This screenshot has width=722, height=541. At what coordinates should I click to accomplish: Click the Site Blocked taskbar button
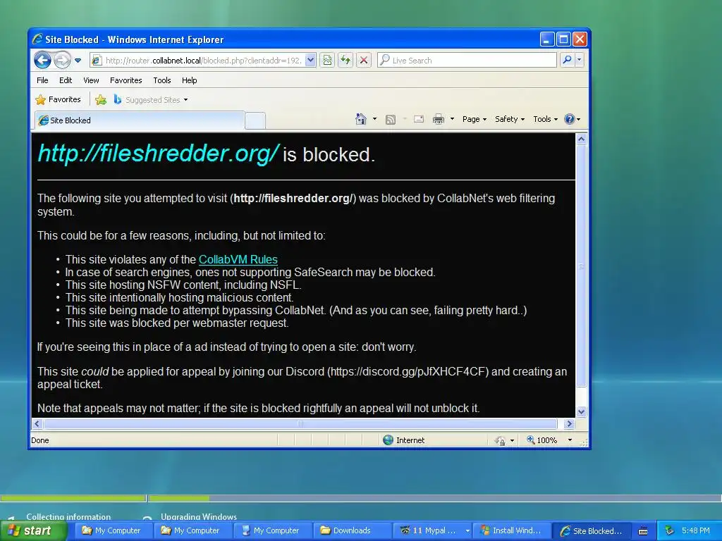coord(592,531)
